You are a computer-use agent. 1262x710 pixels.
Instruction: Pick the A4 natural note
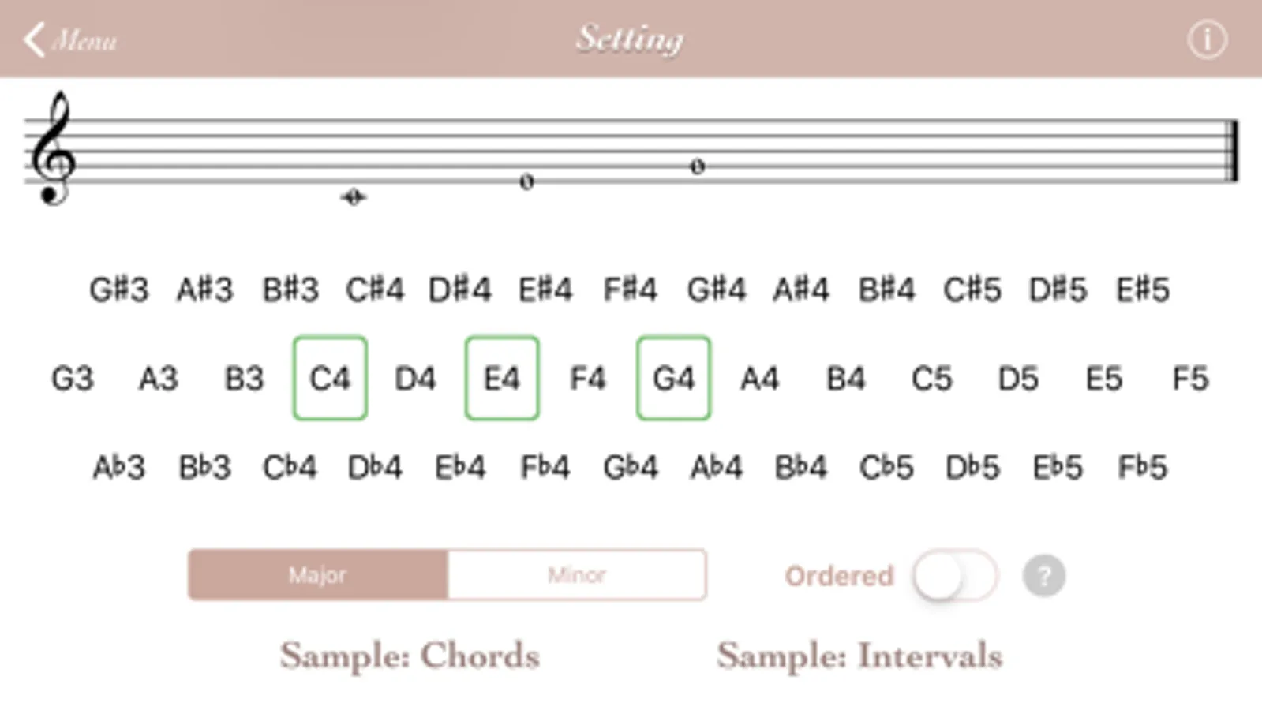click(x=759, y=379)
